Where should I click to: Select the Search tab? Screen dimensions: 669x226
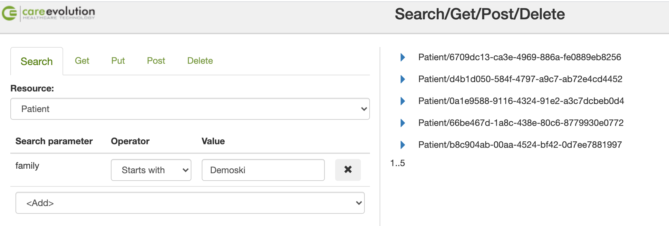point(37,61)
